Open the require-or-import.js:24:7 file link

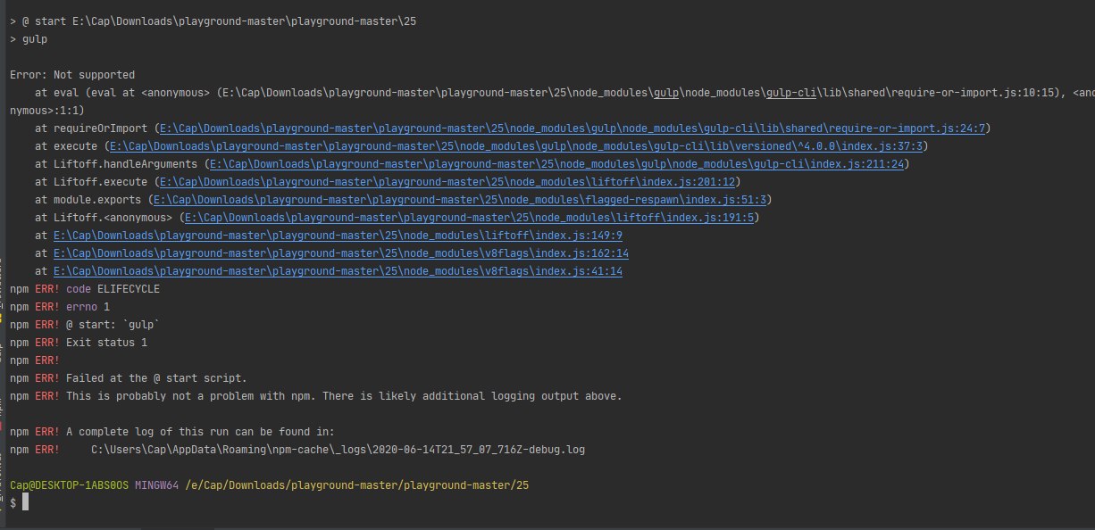click(x=572, y=128)
